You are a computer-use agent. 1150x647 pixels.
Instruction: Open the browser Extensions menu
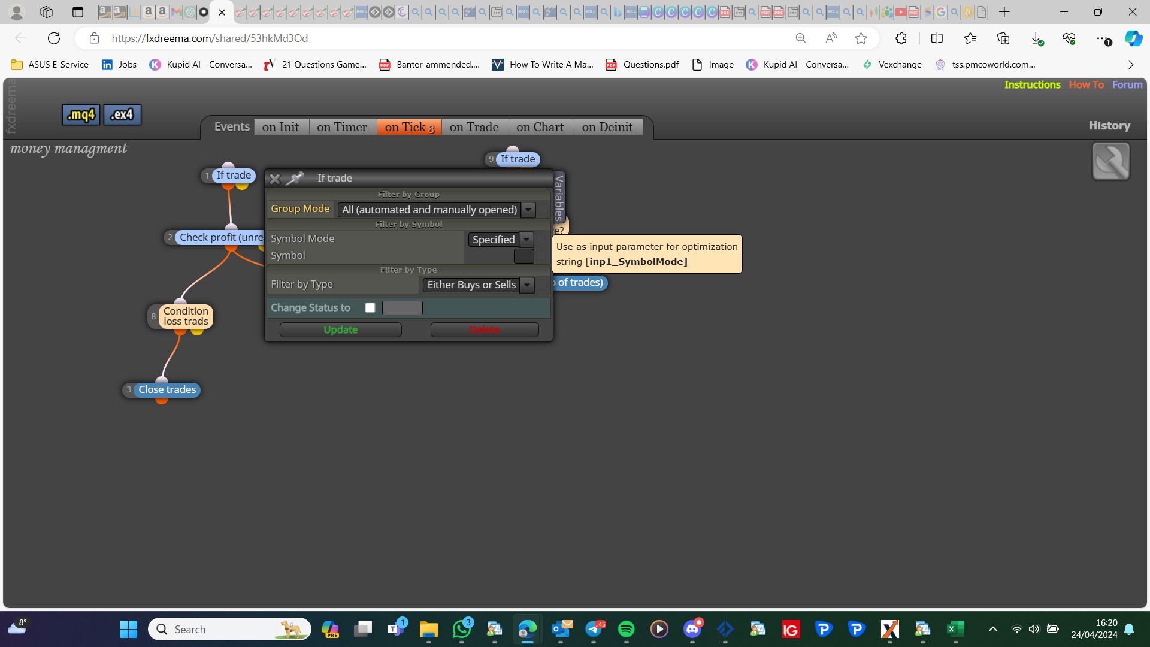tap(901, 38)
